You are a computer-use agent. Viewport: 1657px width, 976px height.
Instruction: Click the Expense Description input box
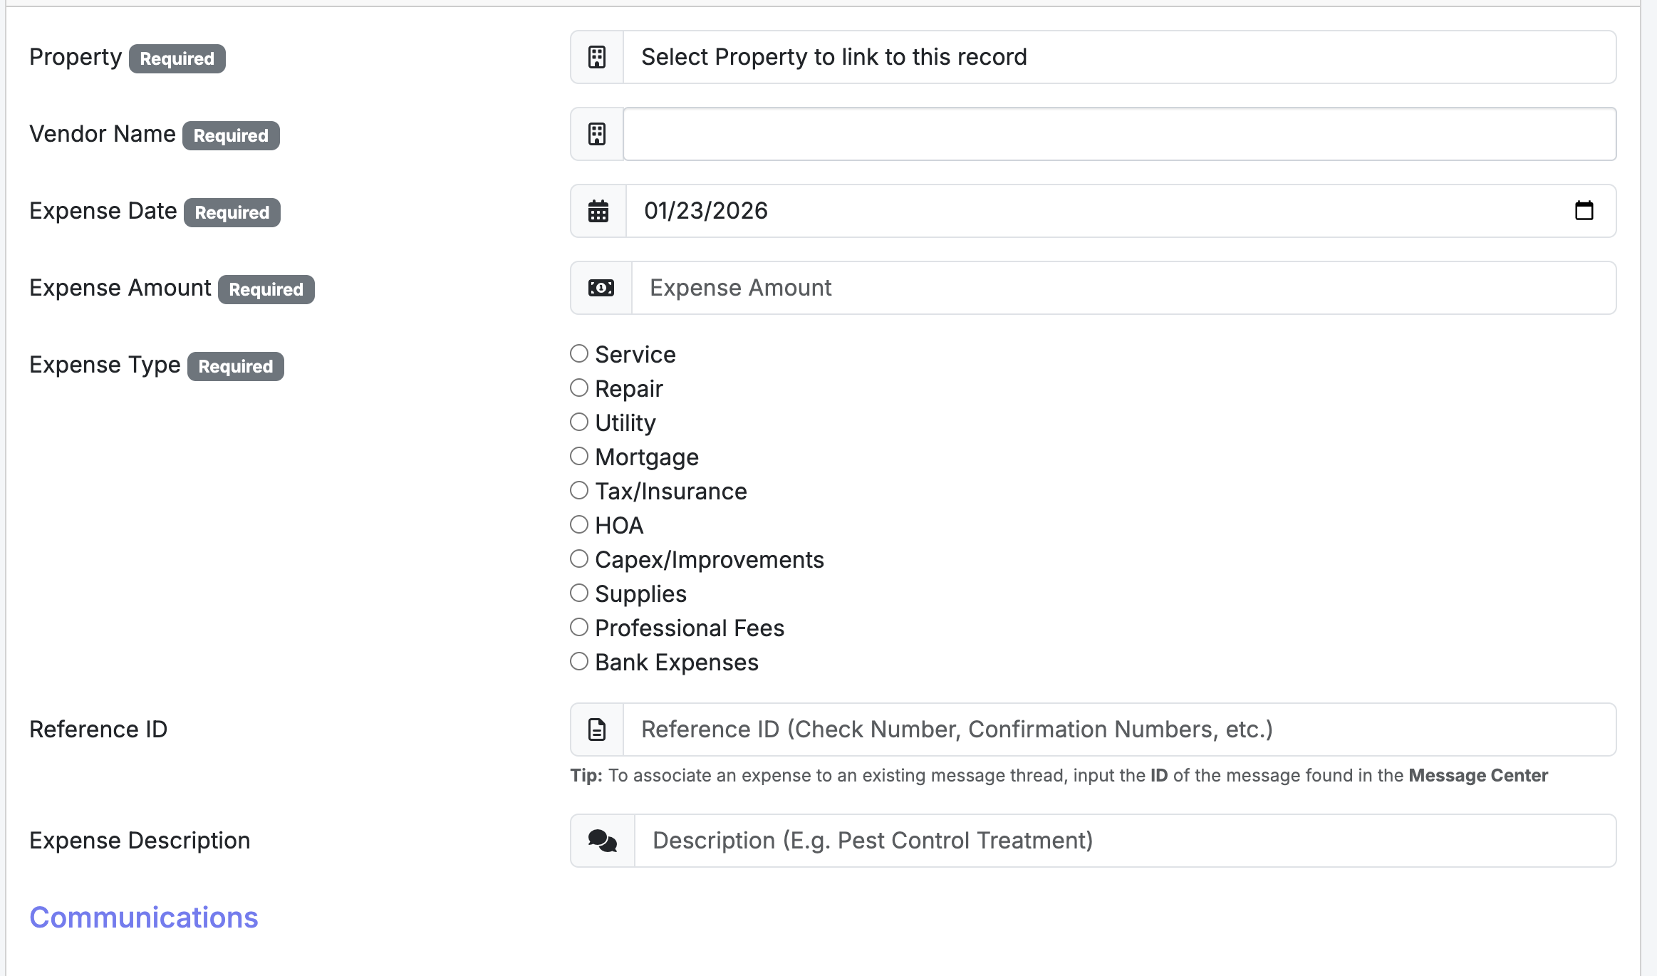coord(1124,841)
